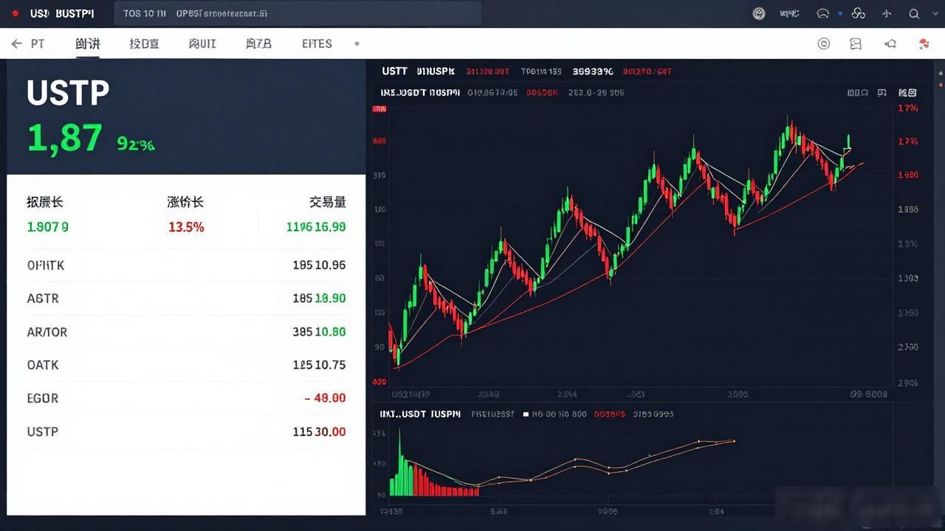The height and width of the screenshot is (531, 945).
Task: Select the EGOR row in the list
Action: pos(186,398)
